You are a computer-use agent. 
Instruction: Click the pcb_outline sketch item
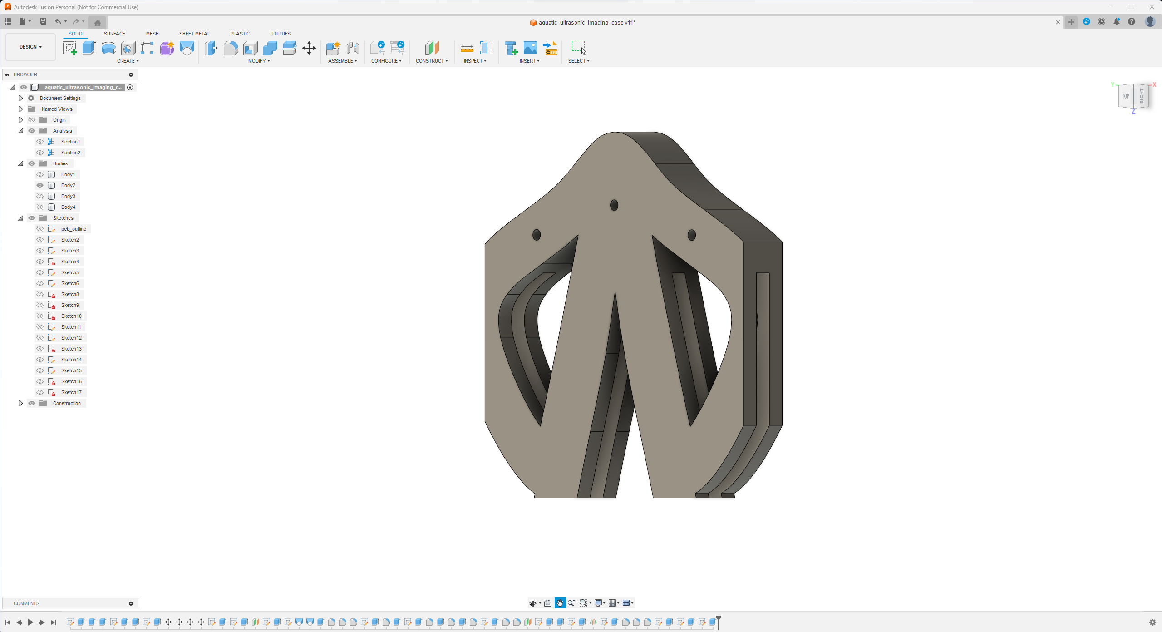73,229
